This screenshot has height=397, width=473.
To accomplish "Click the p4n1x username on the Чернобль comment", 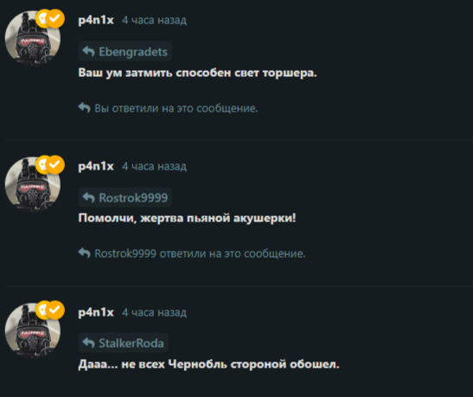I will pyautogui.click(x=96, y=312).
